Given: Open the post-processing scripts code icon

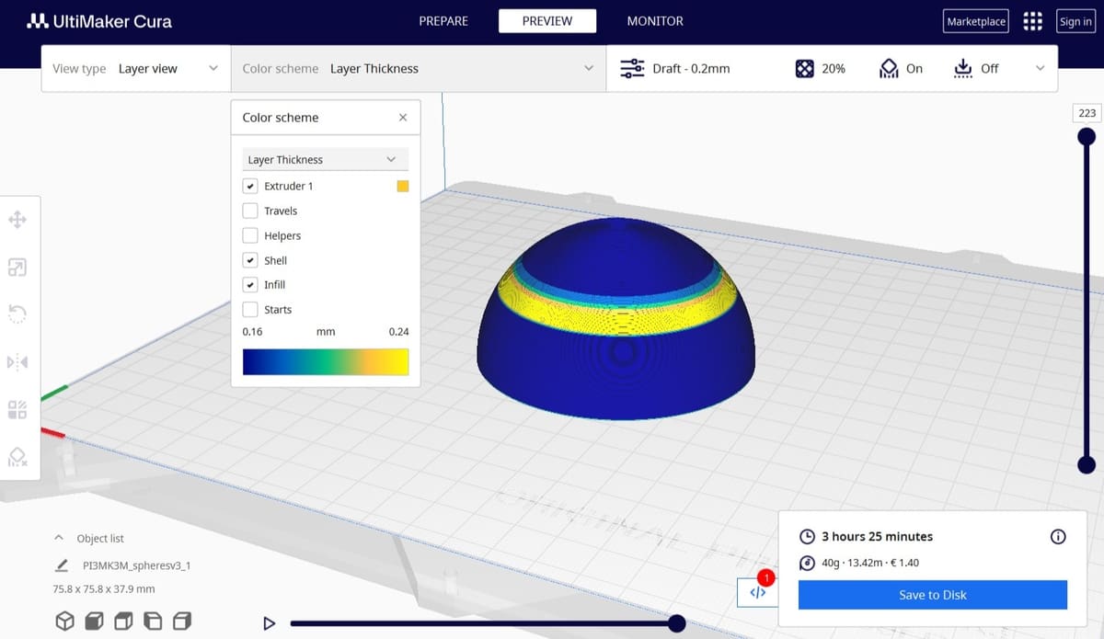Looking at the screenshot, I should pos(757,593).
